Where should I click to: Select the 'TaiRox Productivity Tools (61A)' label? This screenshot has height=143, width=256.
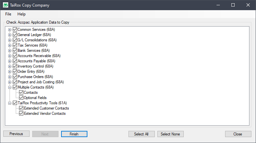(42, 103)
